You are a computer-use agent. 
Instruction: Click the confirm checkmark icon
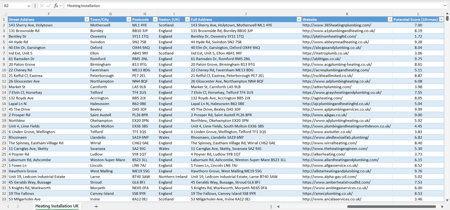coord(49,5)
